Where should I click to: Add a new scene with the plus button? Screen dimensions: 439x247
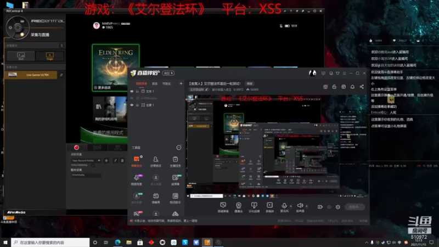[181, 84]
